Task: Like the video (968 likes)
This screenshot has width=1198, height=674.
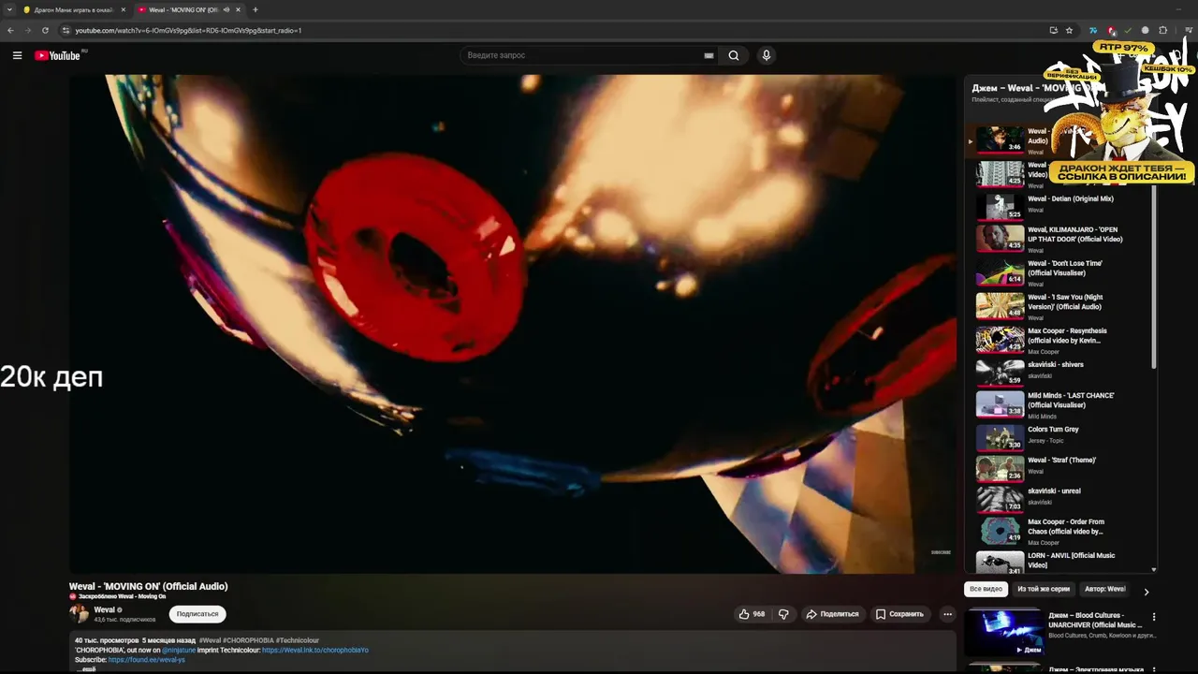Action: click(752, 614)
